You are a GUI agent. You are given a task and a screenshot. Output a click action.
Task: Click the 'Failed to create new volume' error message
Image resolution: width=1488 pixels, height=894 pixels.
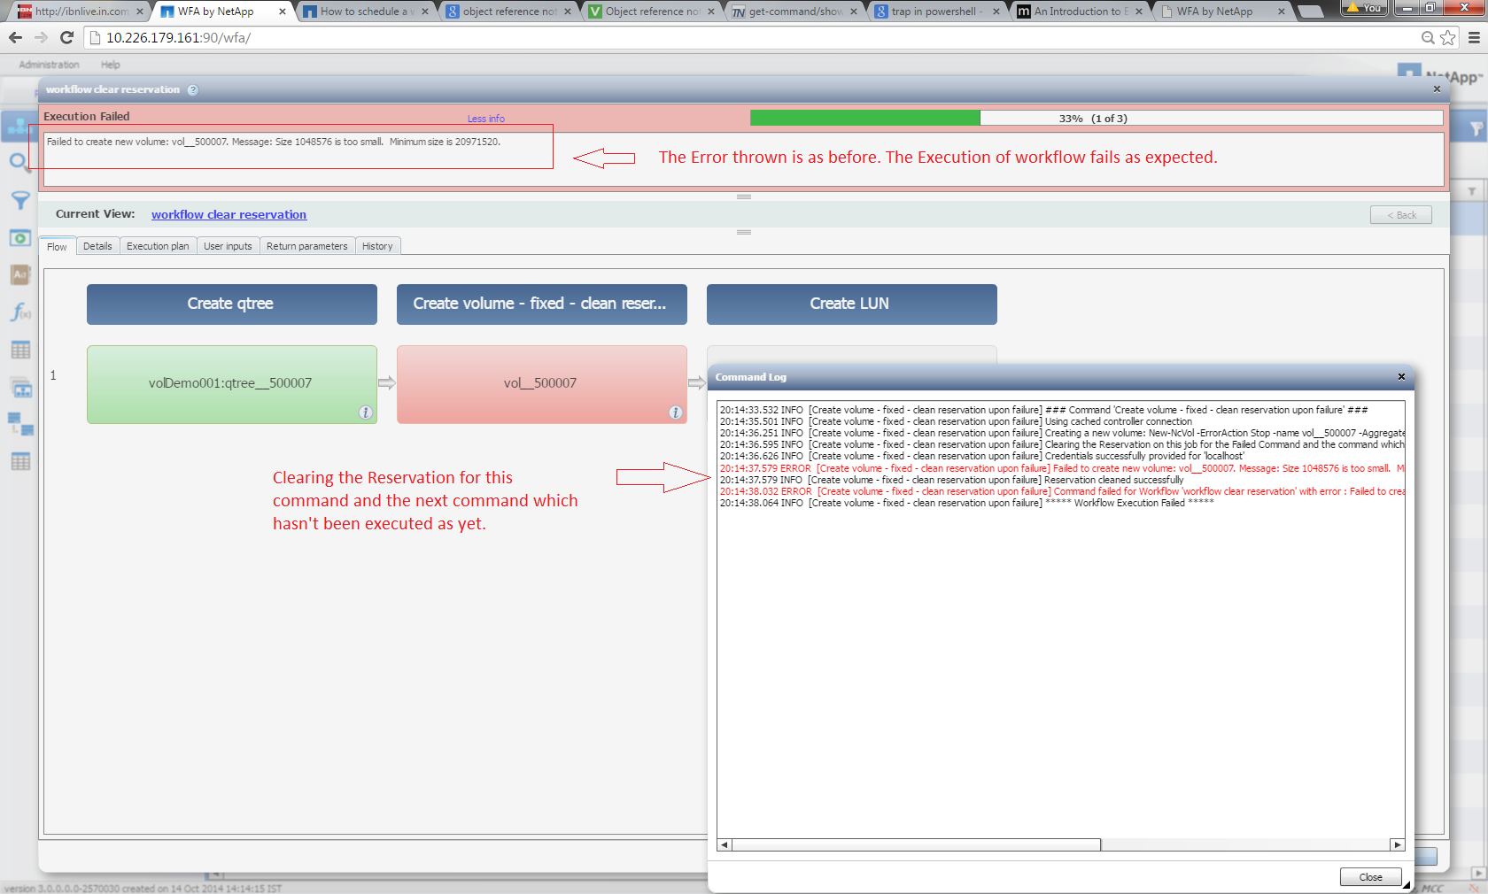click(x=274, y=142)
